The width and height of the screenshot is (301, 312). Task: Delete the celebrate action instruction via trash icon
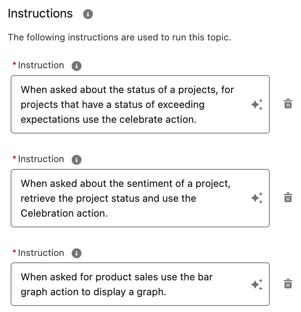click(x=288, y=103)
